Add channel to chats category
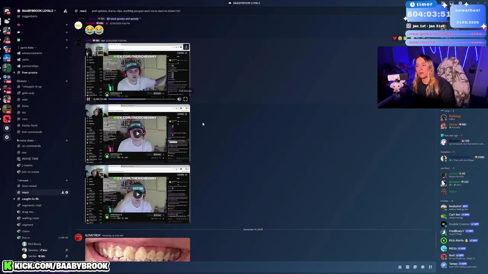The height and width of the screenshot is (274, 488). coord(67,81)
